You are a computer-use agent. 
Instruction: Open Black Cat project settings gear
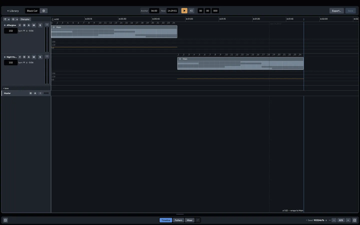pyautogui.click(x=44, y=11)
